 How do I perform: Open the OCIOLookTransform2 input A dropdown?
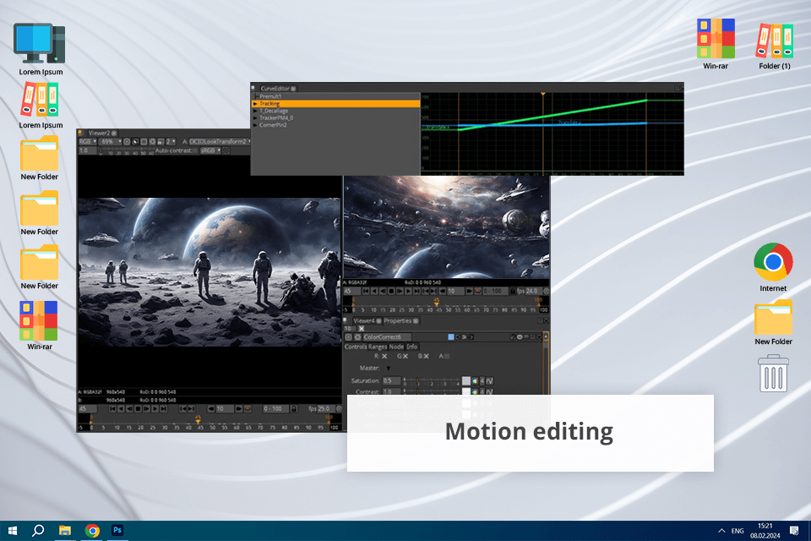tap(220, 141)
